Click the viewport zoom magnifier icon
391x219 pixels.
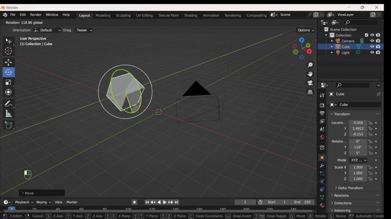[x=310, y=65]
